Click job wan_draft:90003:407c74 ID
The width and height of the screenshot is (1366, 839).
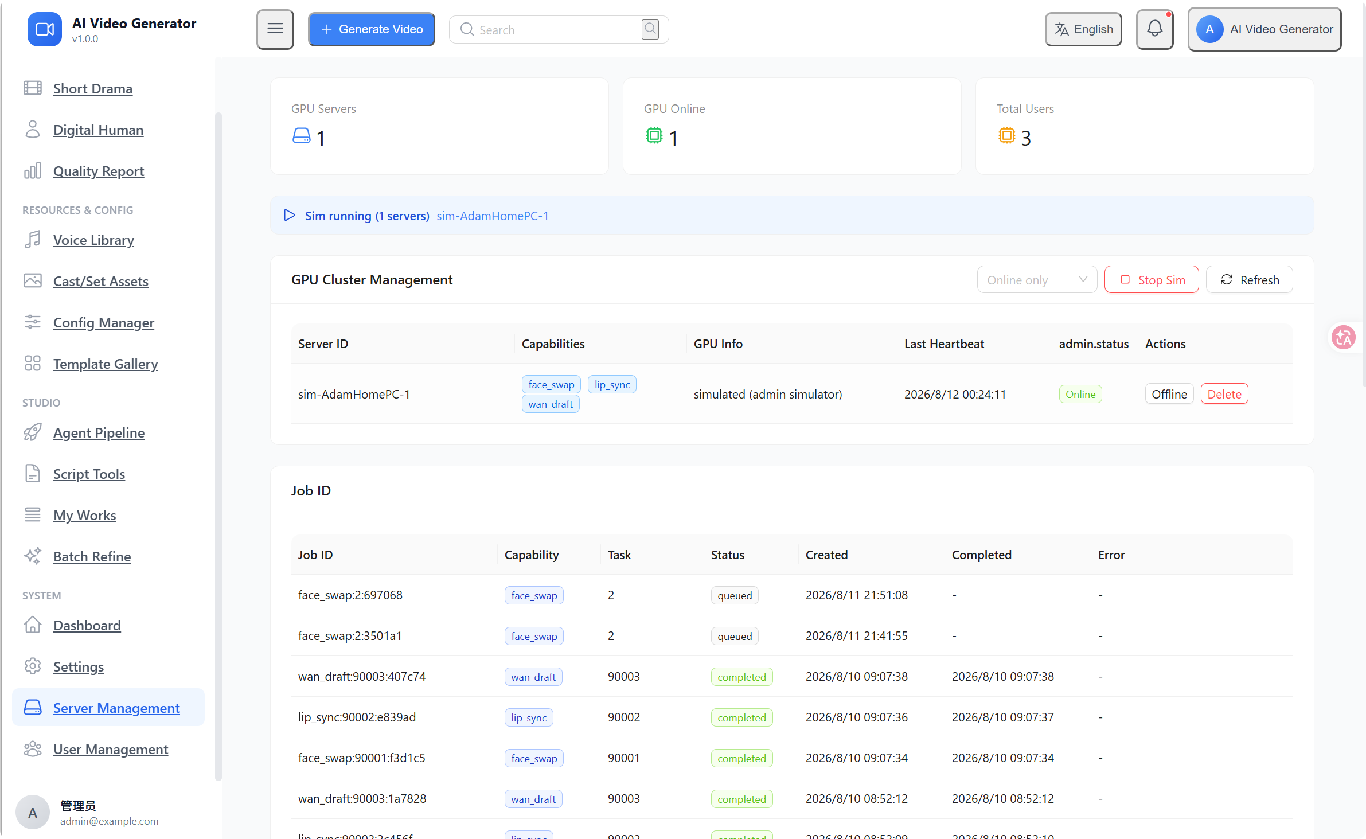point(362,676)
